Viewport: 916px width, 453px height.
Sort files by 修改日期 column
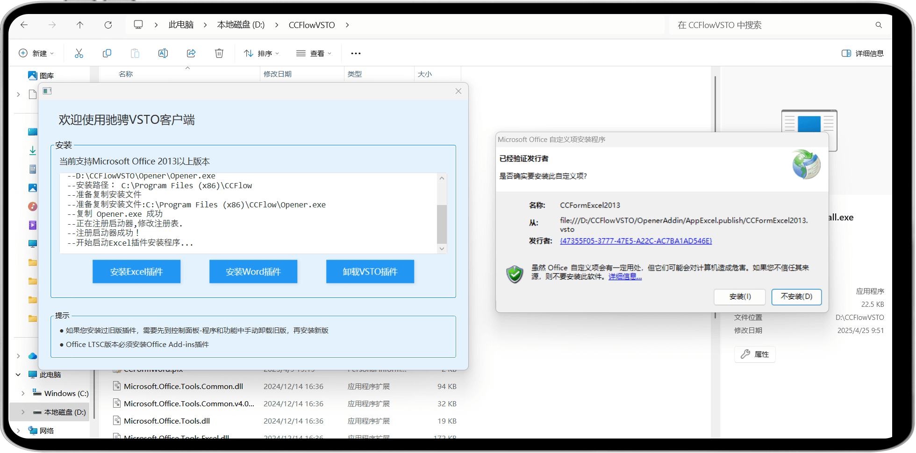pyautogui.click(x=278, y=74)
